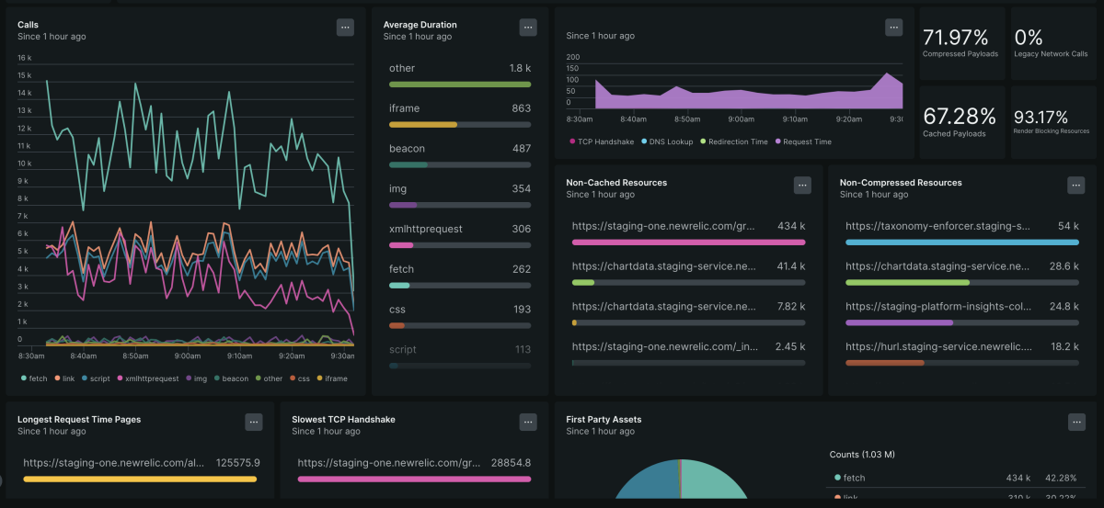
Task: Open the request timing chart menu
Action: (893, 28)
